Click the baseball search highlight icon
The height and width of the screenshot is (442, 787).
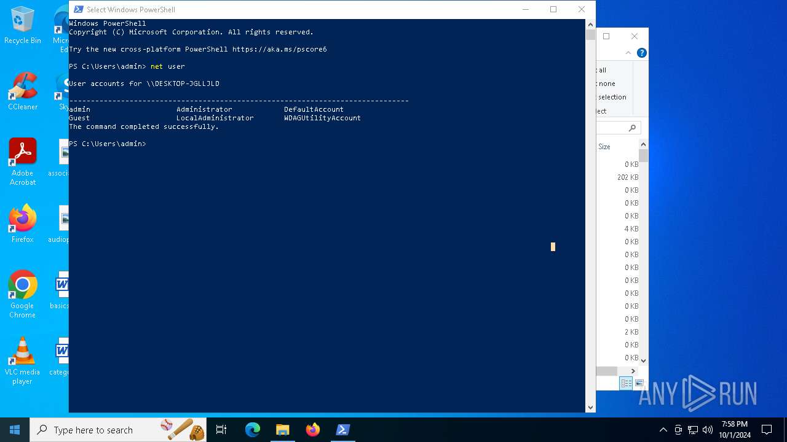183,429
